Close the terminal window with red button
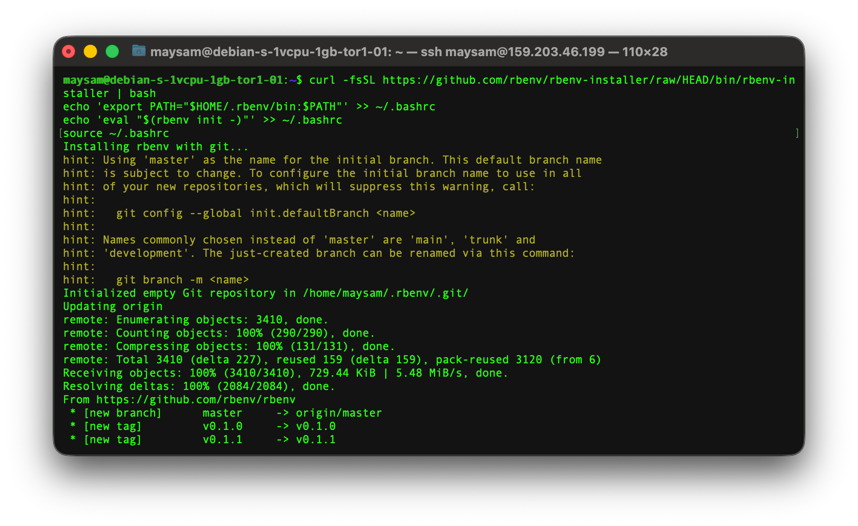 pyautogui.click(x=68, y=51)
